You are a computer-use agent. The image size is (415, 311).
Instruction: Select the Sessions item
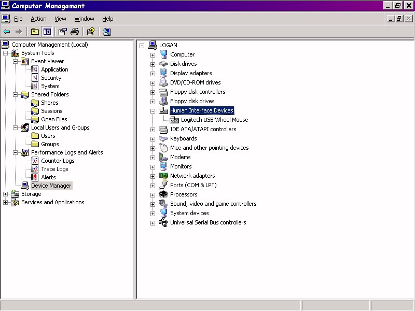[51, 111]
